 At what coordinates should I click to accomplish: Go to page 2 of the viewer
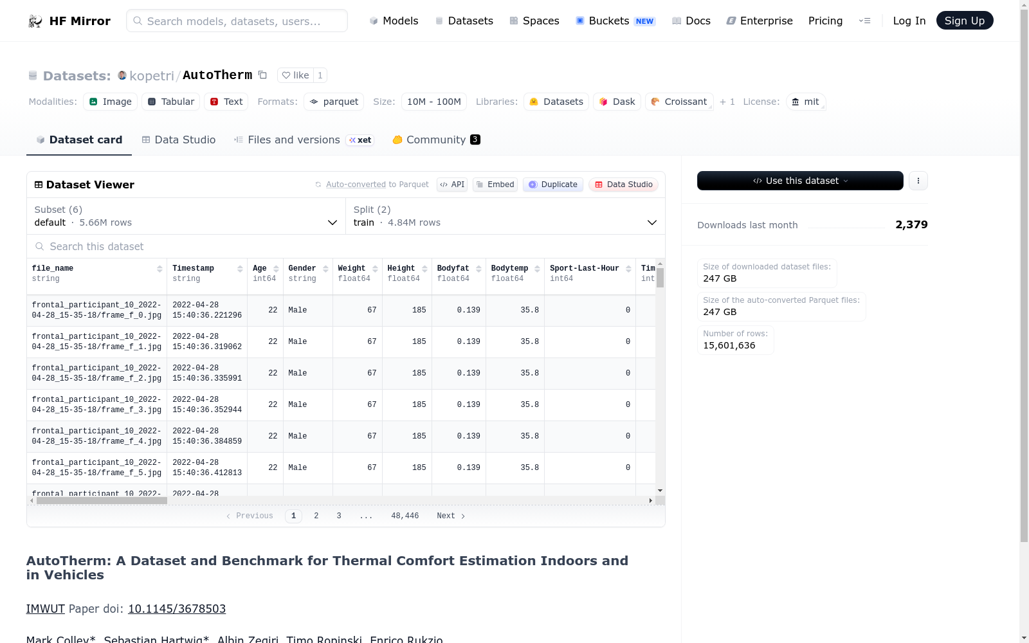click(316, 516)
